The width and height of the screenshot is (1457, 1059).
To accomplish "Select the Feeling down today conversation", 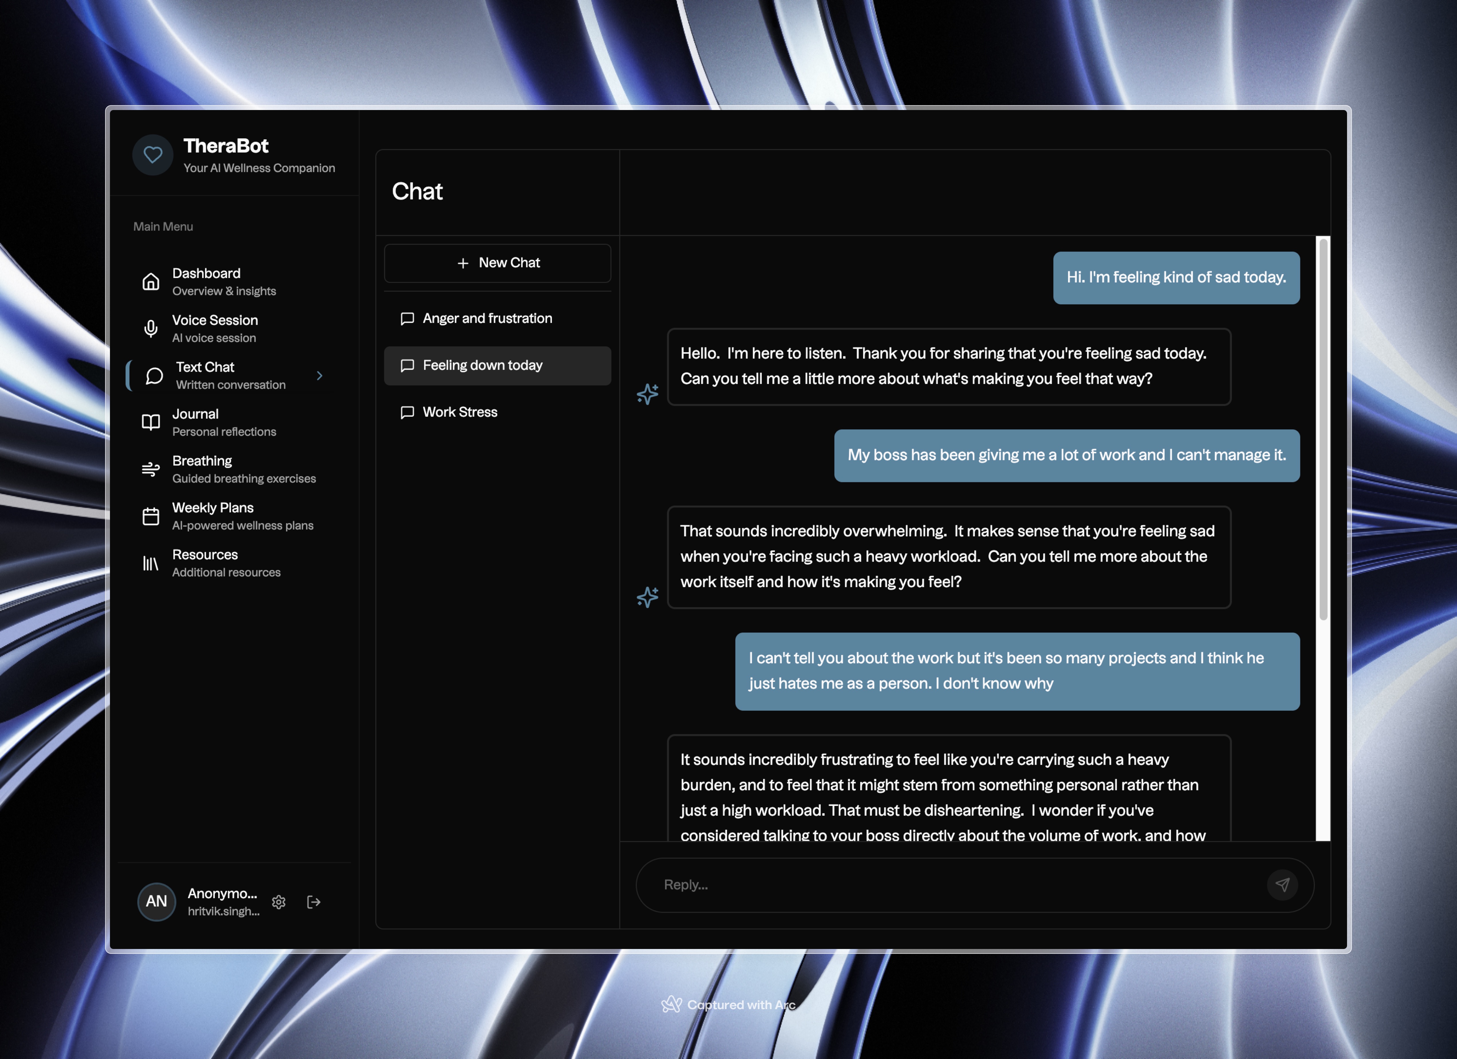I will click(483, 365).
